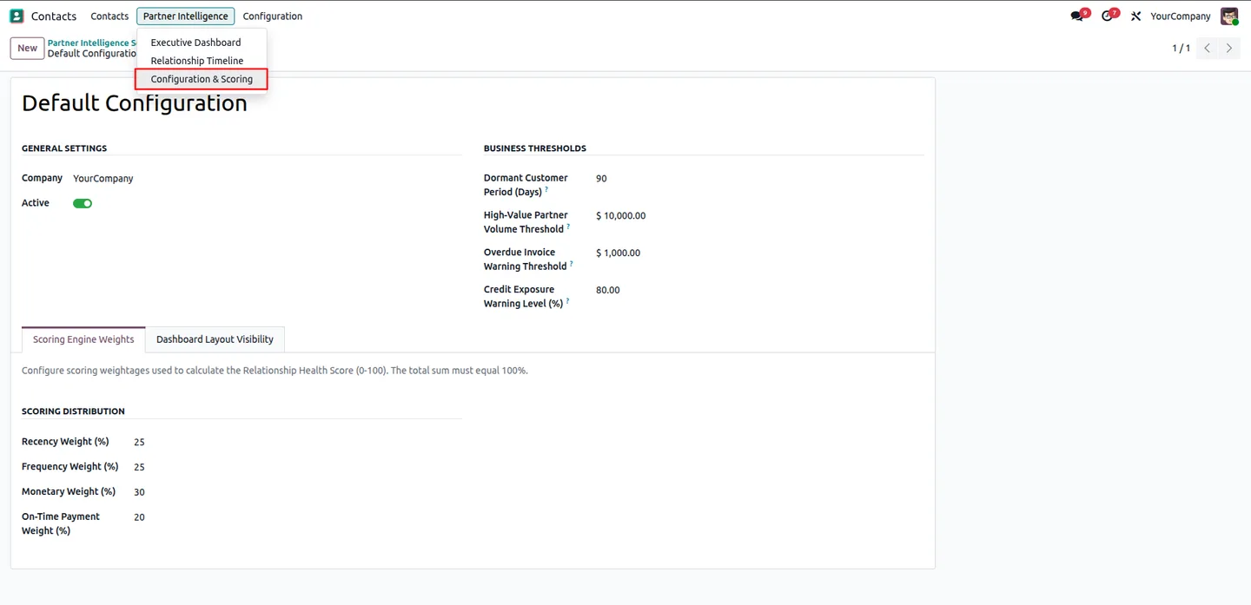Click the New button
The height and width of the screenshot is (605, 1251).
pyautogui.click(x=28, y=49)
